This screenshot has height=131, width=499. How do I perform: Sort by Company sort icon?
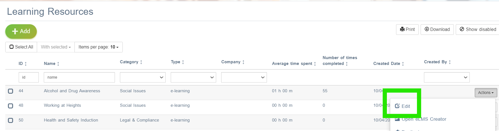[x=243, y=62]
